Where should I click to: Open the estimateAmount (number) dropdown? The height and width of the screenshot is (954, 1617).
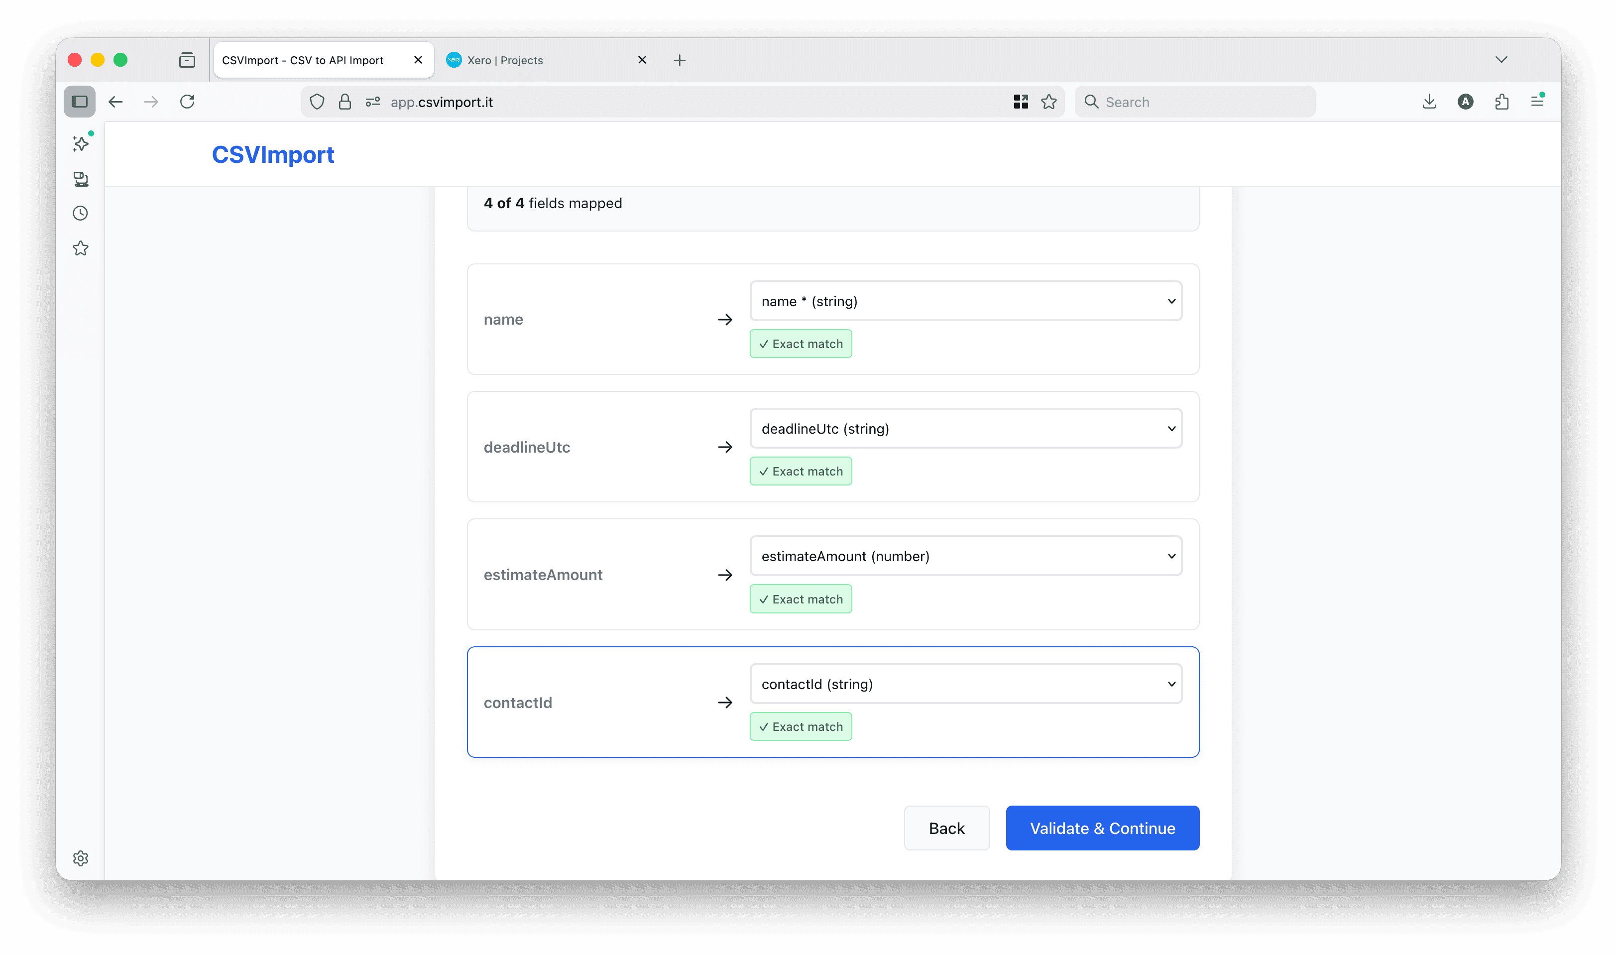coord(965,556)
